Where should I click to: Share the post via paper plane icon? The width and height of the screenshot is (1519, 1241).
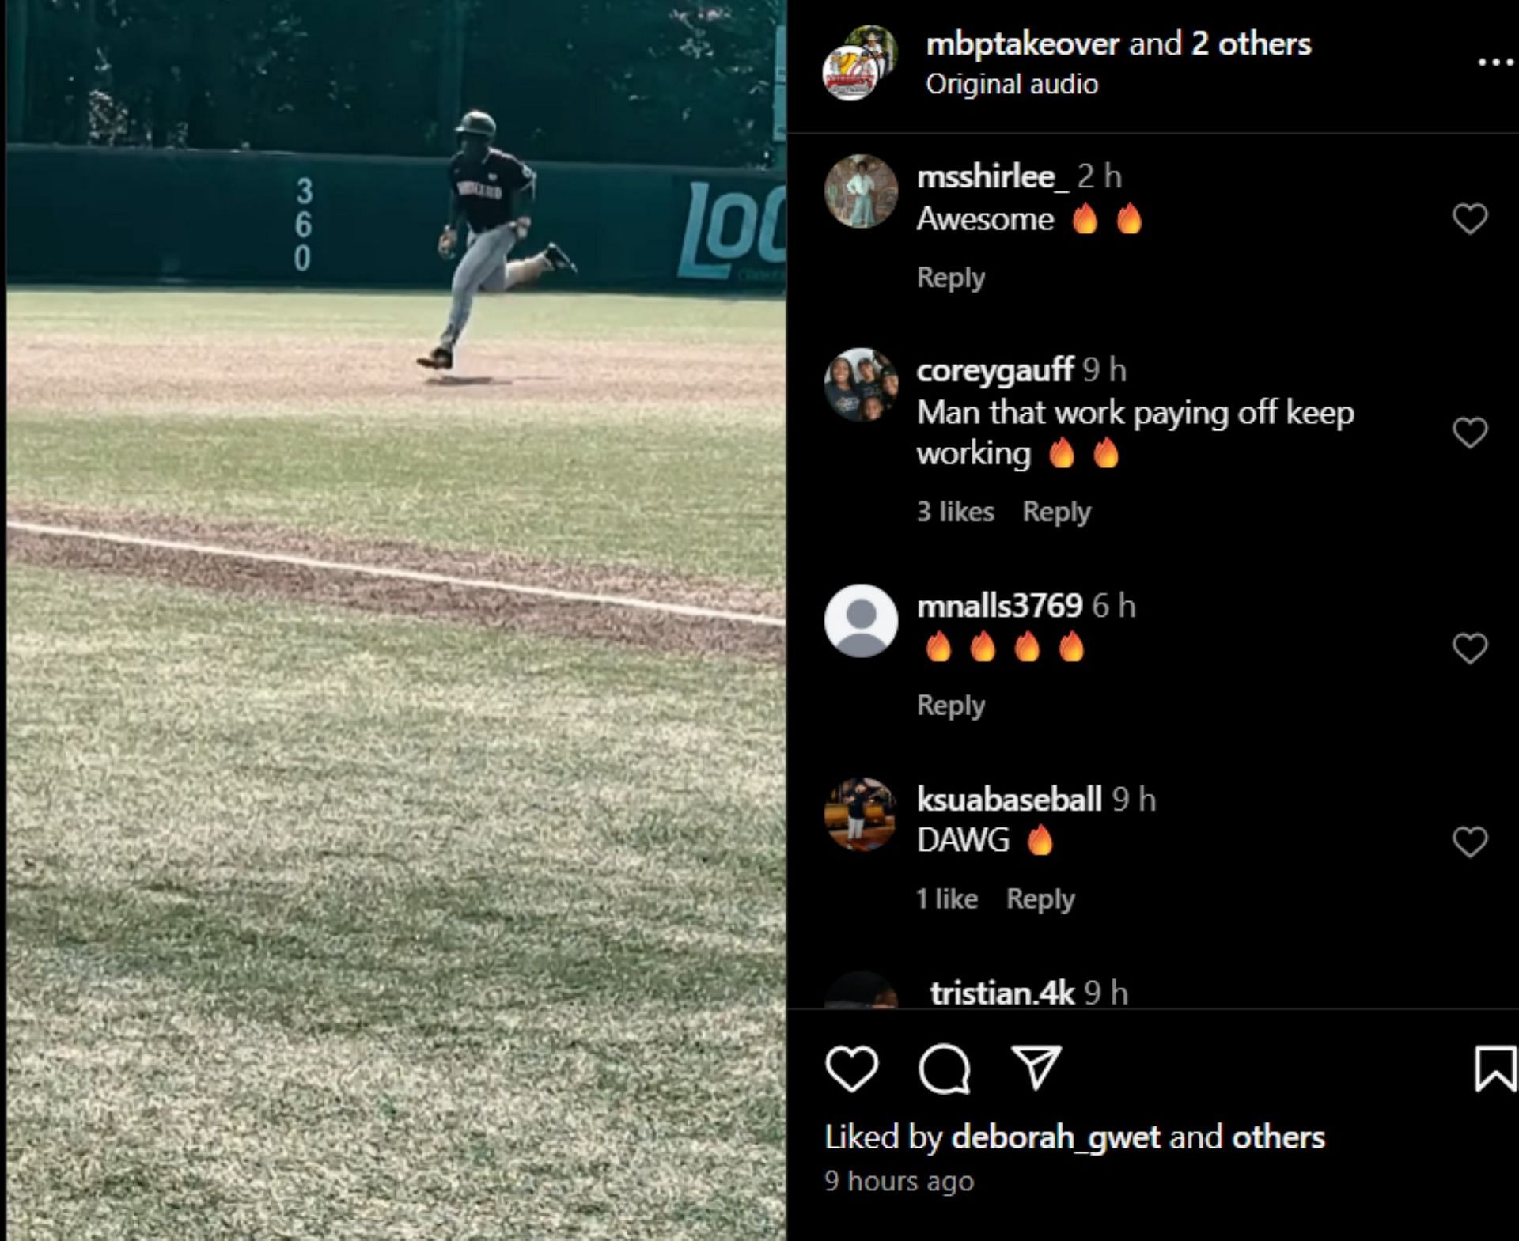[1036, 1069]
